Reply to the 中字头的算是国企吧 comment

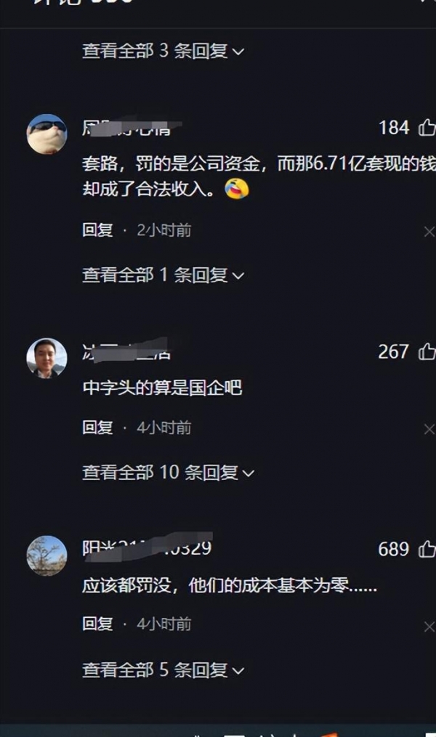[97, 427]
